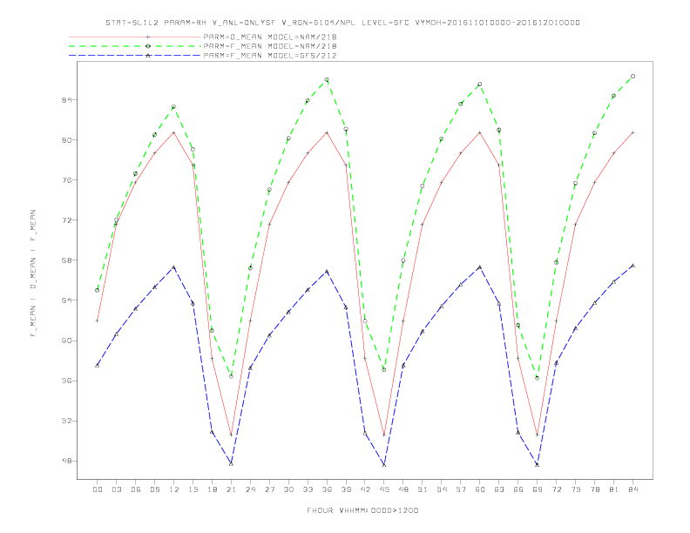Click blue triangle data point at forecast hour 00
This screenshot has height=533, width=690.
(x=98, y=366)
